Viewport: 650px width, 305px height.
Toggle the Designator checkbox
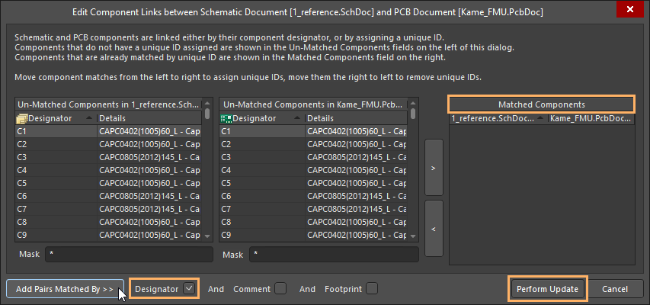tap(189, 289)
